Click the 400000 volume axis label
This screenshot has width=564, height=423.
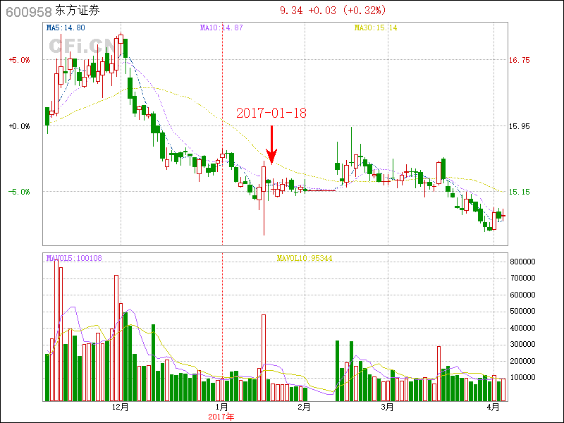click(522, 328)
